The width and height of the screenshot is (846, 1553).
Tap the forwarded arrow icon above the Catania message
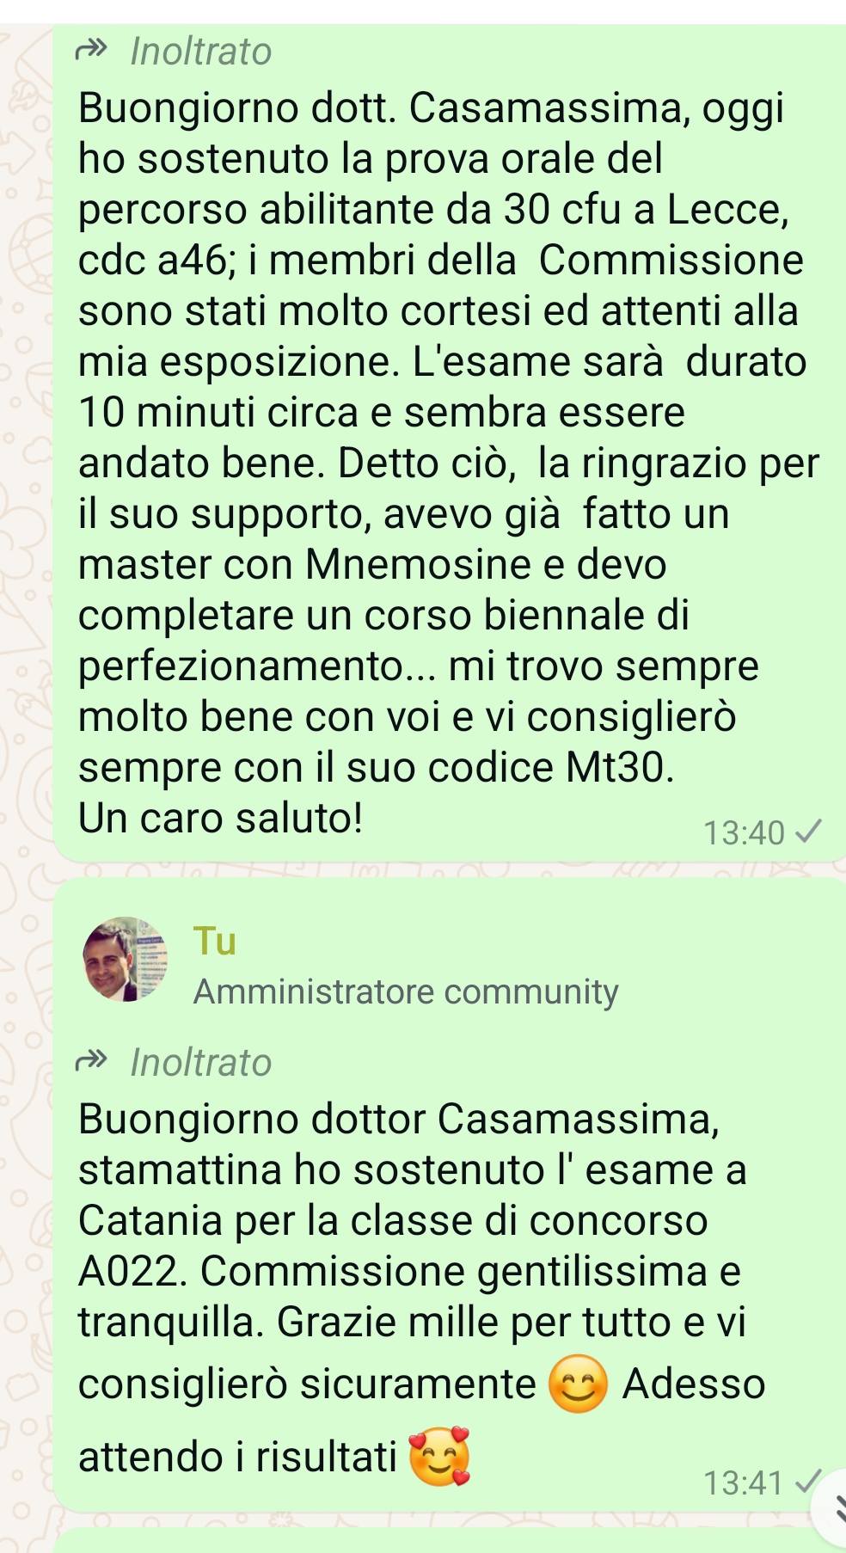click(92, 1061)
